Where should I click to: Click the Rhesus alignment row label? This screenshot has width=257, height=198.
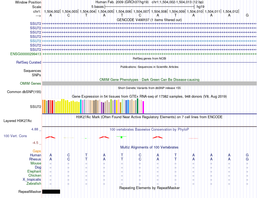(x=35, y=159)
